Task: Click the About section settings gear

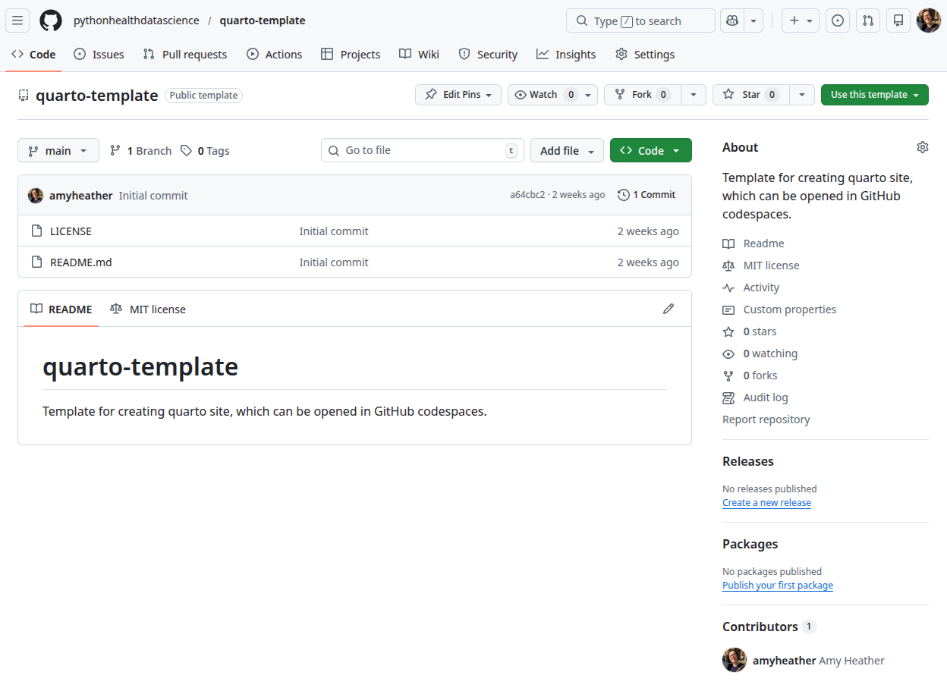Action: click(922, 146)
